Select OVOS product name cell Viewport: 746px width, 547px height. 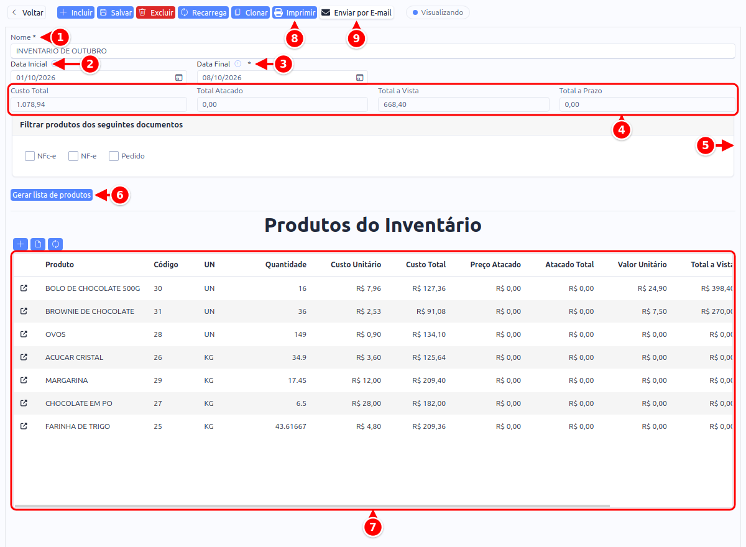tap(55, 334)
